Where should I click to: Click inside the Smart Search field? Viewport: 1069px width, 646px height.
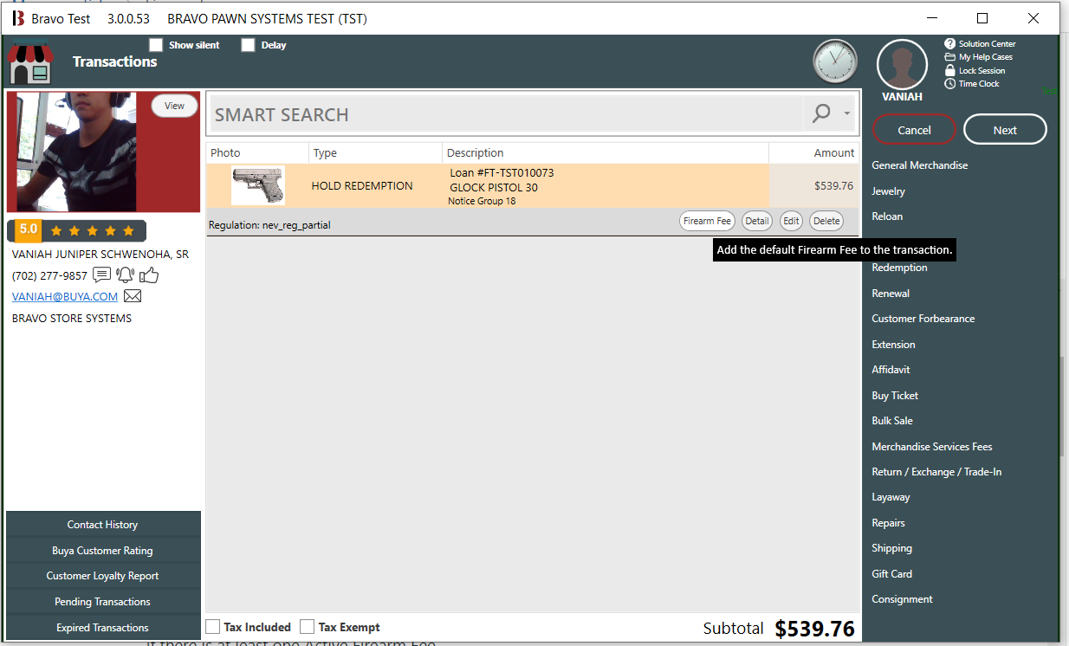[x=507, y=114]
